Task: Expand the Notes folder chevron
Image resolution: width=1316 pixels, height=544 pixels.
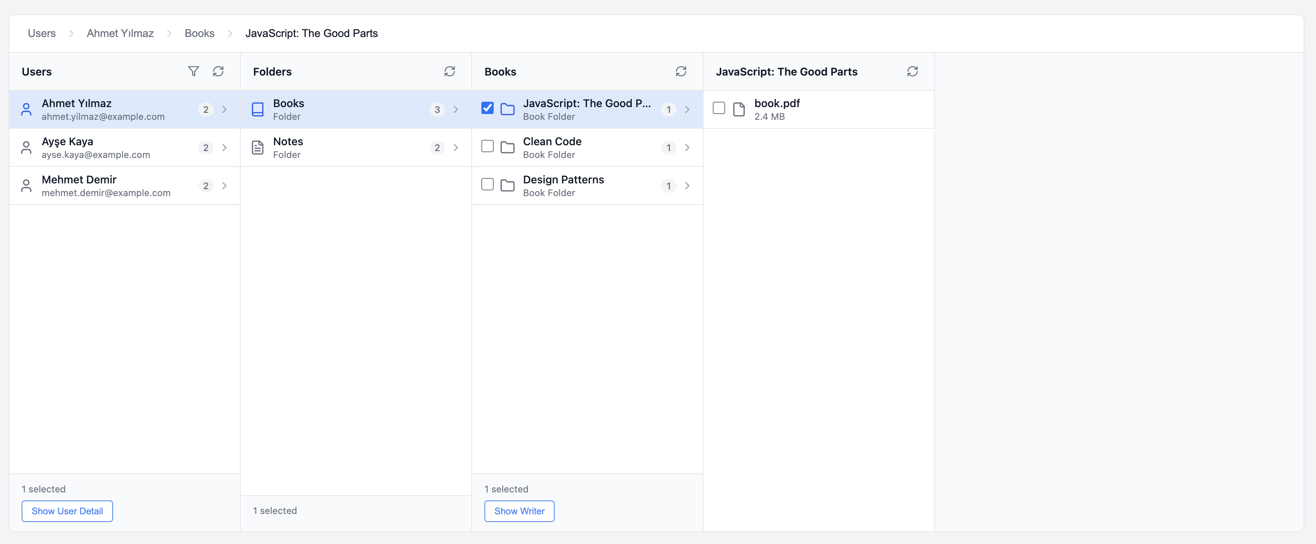Action: (456, 148)
